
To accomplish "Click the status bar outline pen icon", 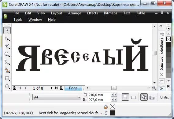I will click(x=106, y=113).
